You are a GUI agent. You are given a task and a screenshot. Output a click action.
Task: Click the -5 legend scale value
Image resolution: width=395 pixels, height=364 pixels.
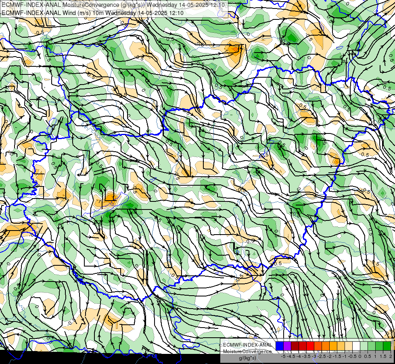point(283,356)
